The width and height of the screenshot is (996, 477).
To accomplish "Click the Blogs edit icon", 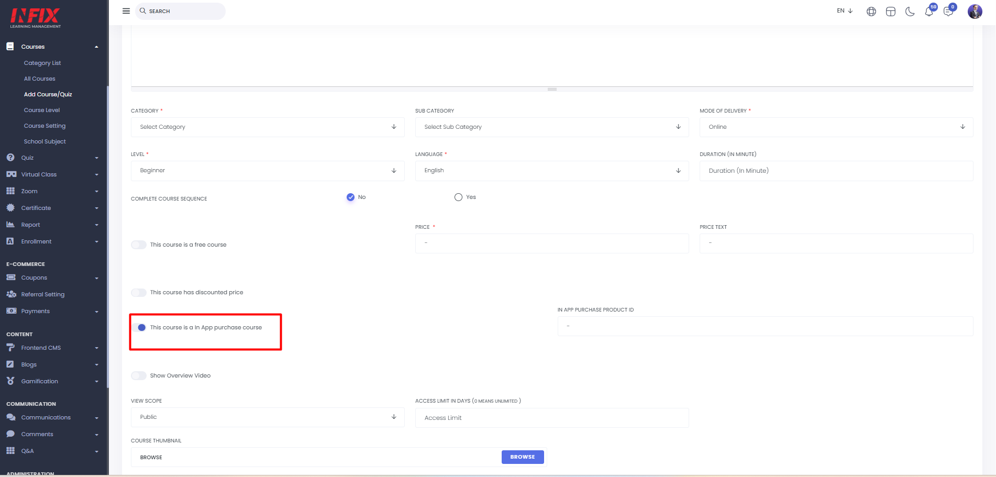I will (x=10, y=364).
